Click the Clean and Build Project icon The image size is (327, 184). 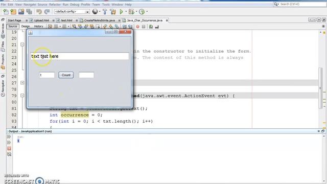pos(113,12)
